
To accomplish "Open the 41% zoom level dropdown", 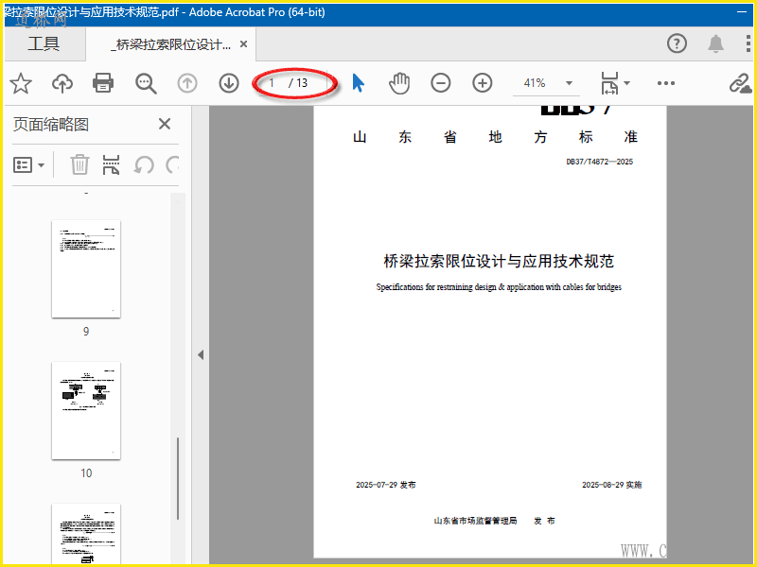I will (570, 83).
